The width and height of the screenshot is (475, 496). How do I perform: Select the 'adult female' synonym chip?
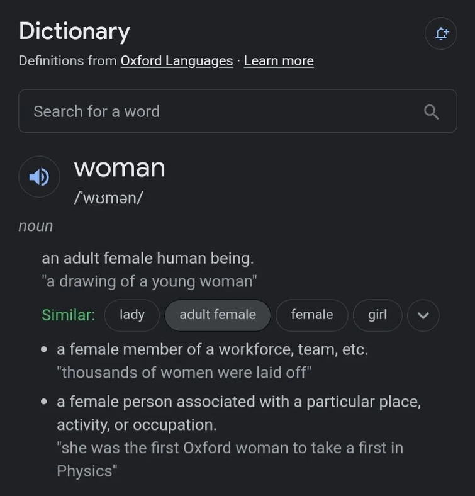(218, 315)
